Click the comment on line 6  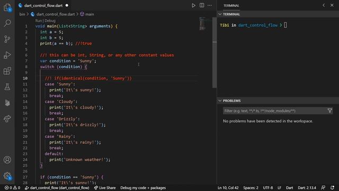point(107,55)
